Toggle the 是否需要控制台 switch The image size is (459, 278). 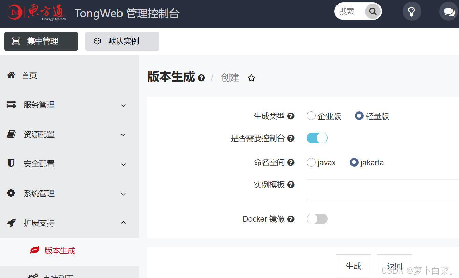click(x=317, y=138)
